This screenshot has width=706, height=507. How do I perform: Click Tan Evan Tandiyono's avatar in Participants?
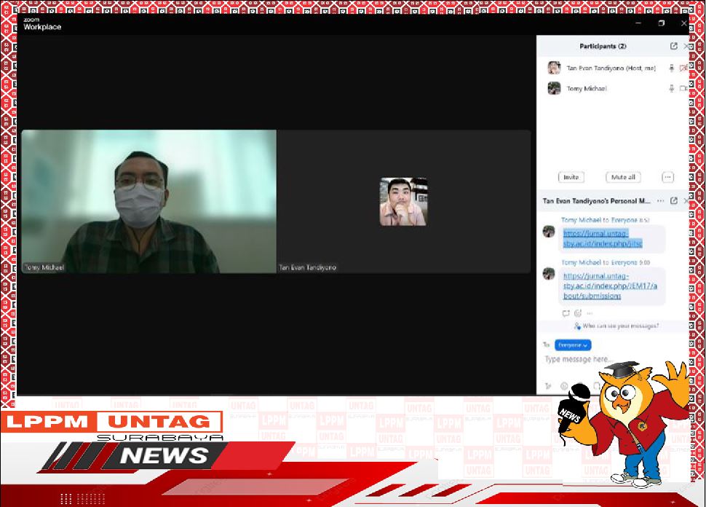554,68
